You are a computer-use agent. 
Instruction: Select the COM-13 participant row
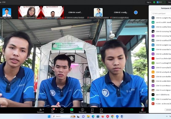point(161,99)
